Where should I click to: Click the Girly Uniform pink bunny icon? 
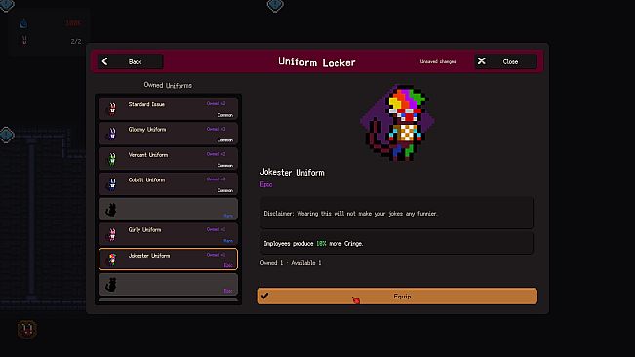pos(112,234)
